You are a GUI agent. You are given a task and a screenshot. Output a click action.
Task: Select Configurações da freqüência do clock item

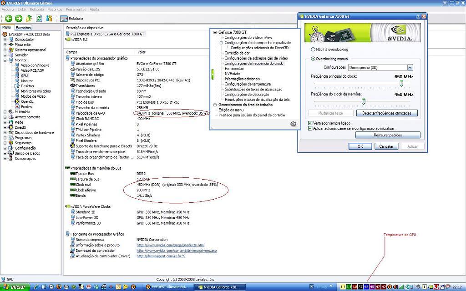pos(254,64)
